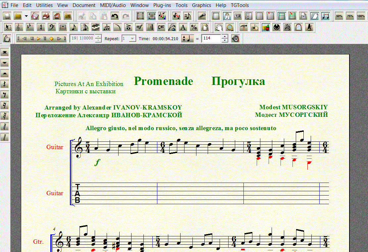Increase the tempo value with up arrow
The height and width of the screenshot is (252, 368).
225,37
